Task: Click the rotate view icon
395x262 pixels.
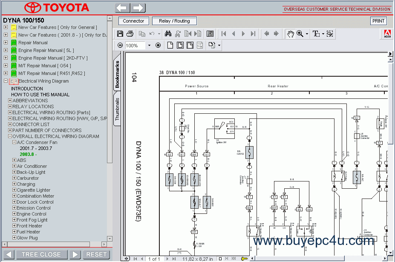Action: click(x=212, y=45)
